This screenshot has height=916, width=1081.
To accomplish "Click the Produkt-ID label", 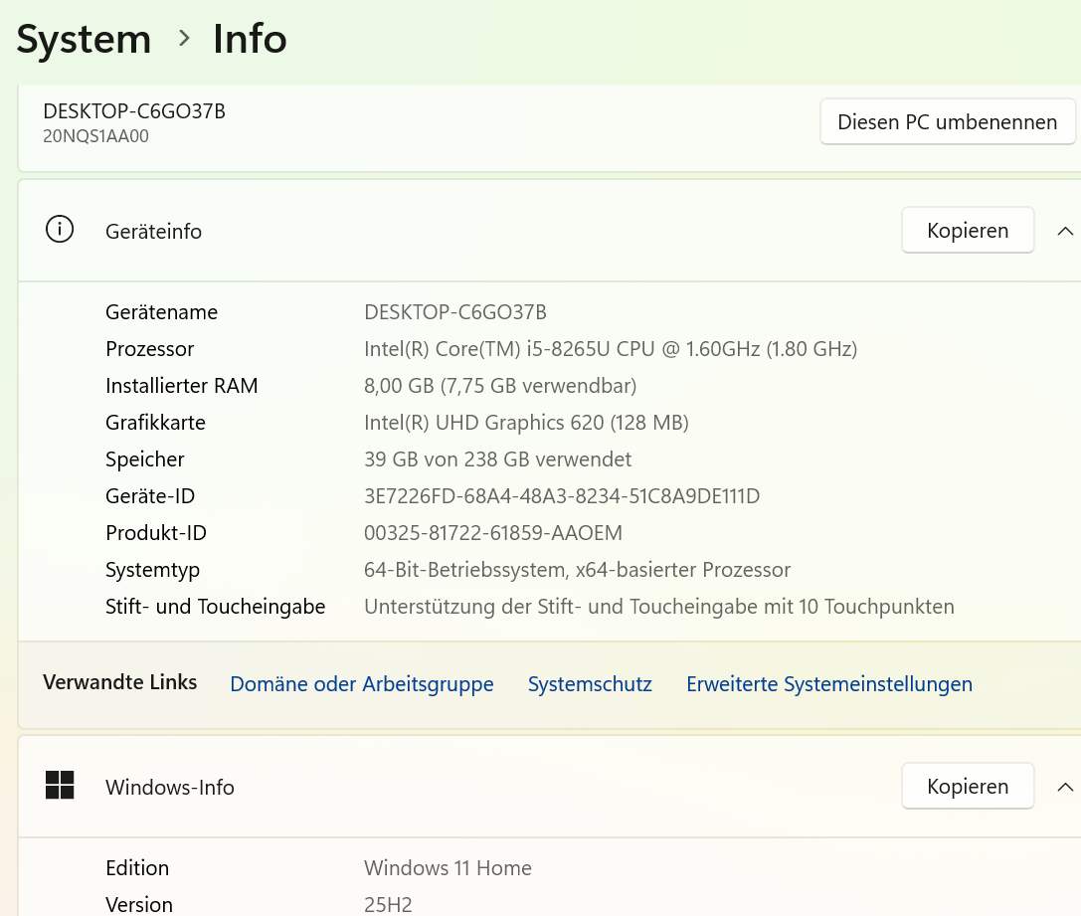I will click(156, 533).
